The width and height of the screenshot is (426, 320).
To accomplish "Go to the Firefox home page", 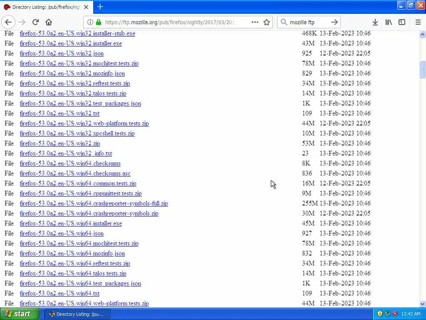I will click(x=49, y=22).
